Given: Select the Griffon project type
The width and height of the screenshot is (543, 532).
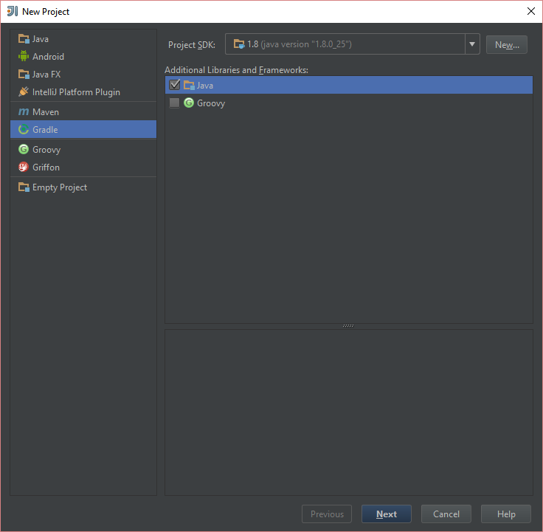Looking at the screenshot, I should point(83,167).
